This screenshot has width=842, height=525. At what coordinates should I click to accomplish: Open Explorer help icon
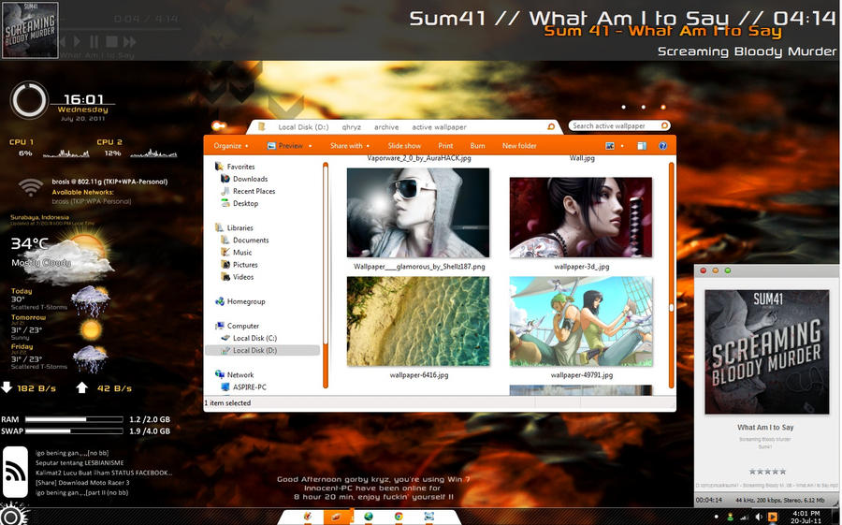(x=662, y=146)
